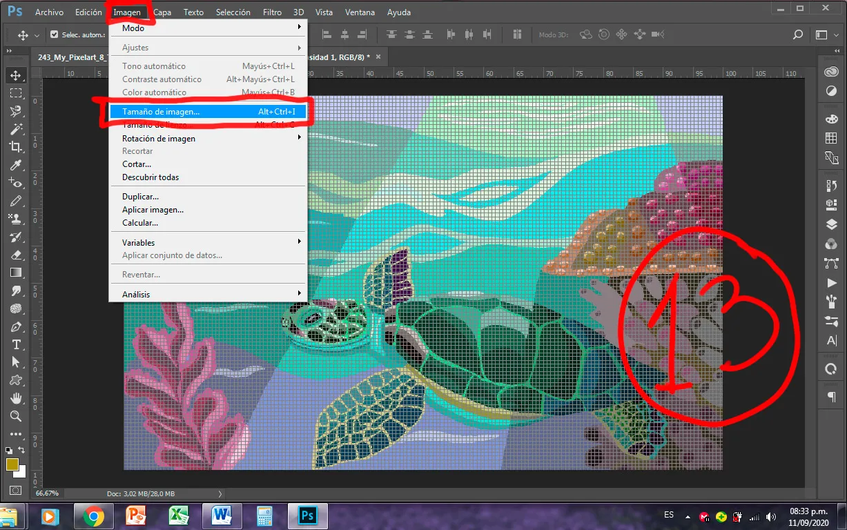Select the Magic Wand tool

click(x=15, y=128)
